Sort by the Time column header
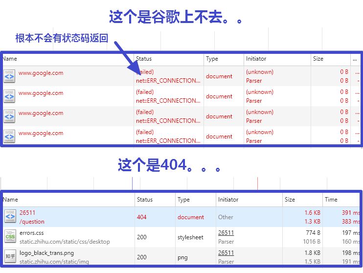363x273 pixels. pos(331,200)
